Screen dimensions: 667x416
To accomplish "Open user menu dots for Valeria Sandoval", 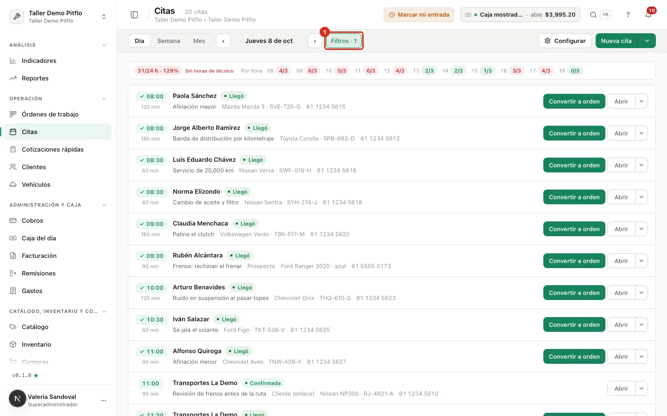I will click(x=104, y=400).
